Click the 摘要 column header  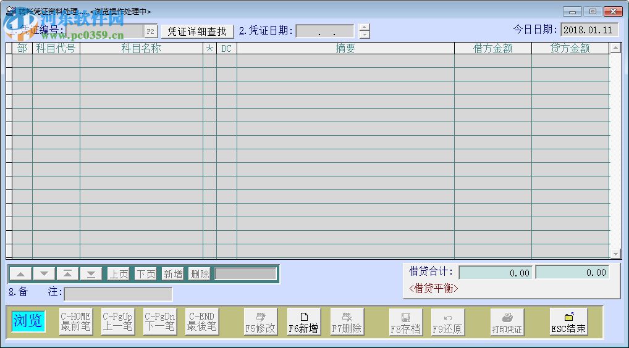(345, 49)
